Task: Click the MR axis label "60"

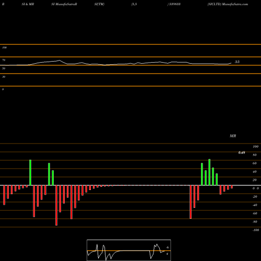Action: tap(255, 163)
